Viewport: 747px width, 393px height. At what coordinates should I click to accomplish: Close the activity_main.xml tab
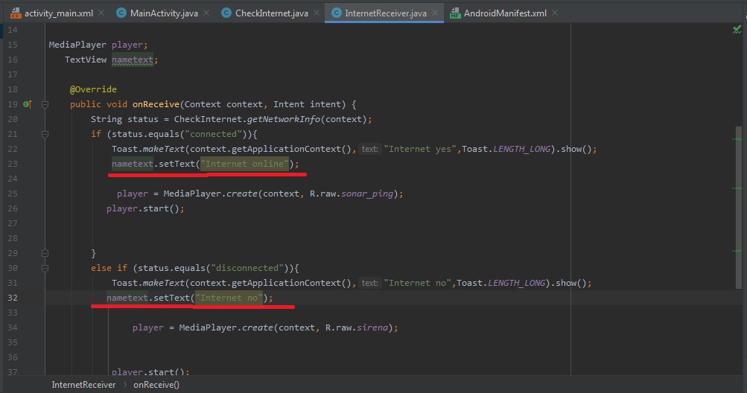click(101, 13)
